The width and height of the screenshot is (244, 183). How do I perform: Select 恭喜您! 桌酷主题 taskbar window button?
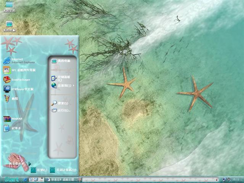(x=63, y=180)
